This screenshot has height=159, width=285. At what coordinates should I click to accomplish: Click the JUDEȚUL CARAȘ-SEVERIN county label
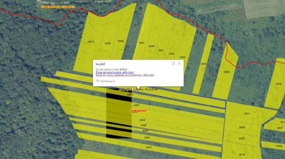[x=138, y=89]
